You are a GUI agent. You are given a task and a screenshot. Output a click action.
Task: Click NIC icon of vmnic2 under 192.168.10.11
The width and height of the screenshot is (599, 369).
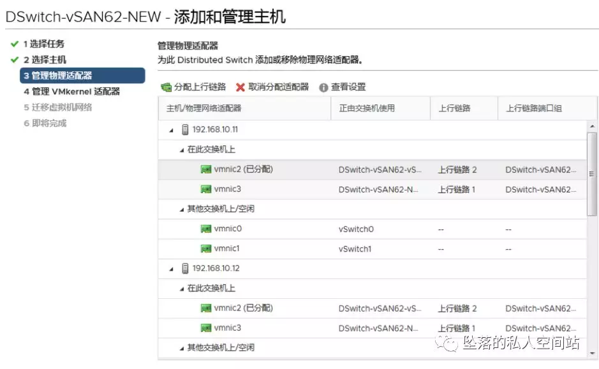(206, 170)
